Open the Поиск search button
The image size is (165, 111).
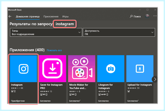point(135,16)
